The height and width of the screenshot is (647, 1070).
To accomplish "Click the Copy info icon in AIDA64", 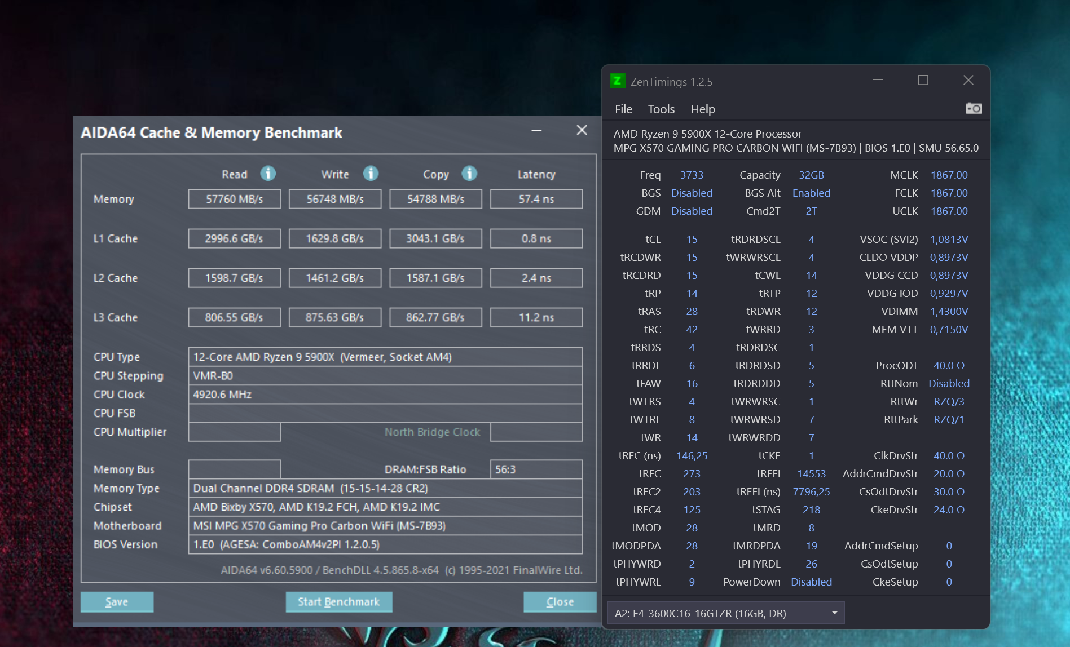I will (469, 174).
